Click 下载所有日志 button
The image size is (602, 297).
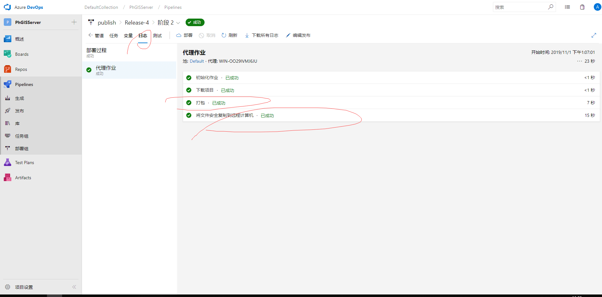[262, 35]
